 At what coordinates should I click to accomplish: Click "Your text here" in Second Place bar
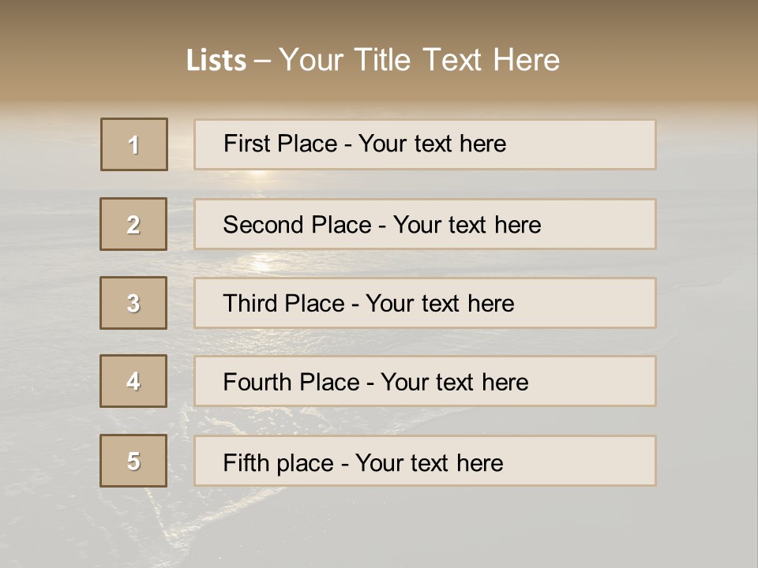point(467,225)
